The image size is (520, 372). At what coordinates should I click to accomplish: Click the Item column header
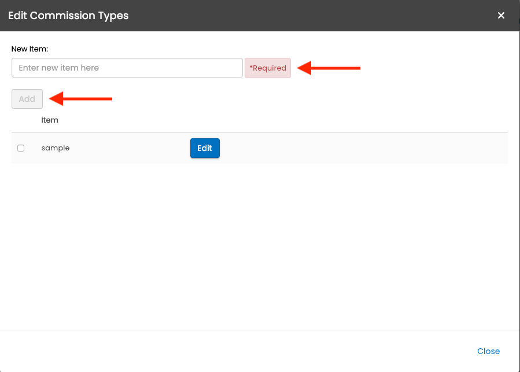50,120
